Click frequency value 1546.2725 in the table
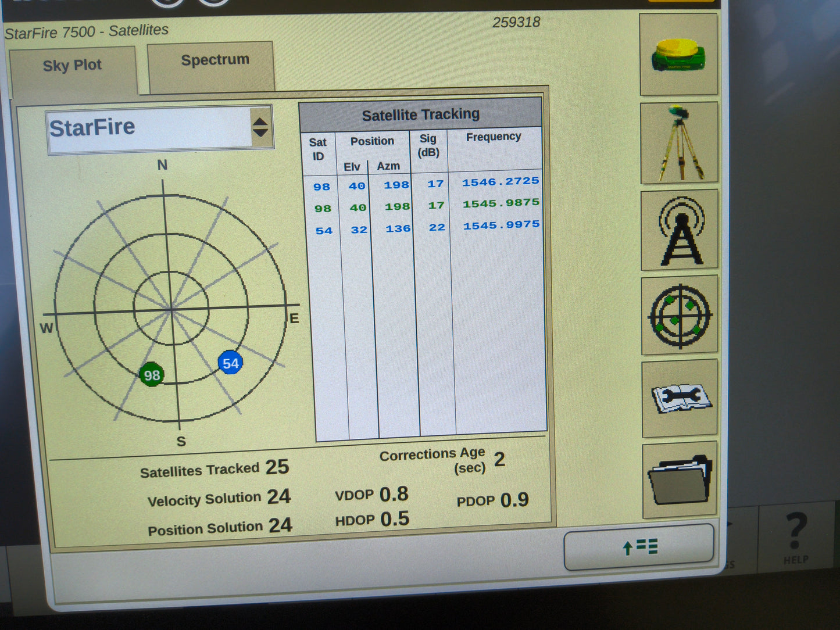Image resolution: width=840 pixels, height=630 pixels. click(x=500, y=181)
